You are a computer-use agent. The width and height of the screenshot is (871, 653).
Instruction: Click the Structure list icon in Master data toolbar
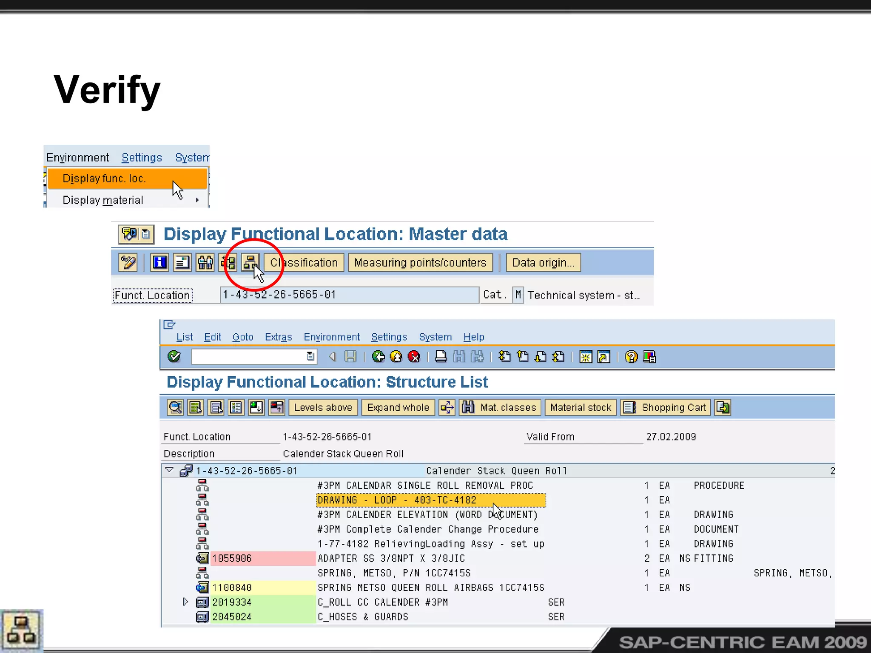coord(250,262)
